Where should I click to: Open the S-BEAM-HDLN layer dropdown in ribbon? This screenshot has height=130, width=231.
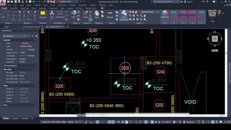159,12
